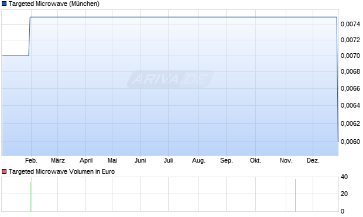Click the 0,0074 price axis label
Viewport: 363px width, 217px height.
[x=350, y=24]
